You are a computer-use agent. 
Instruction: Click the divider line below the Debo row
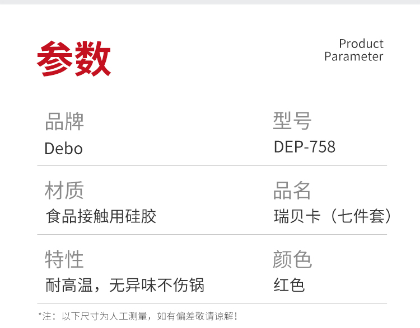click(212, 165)
